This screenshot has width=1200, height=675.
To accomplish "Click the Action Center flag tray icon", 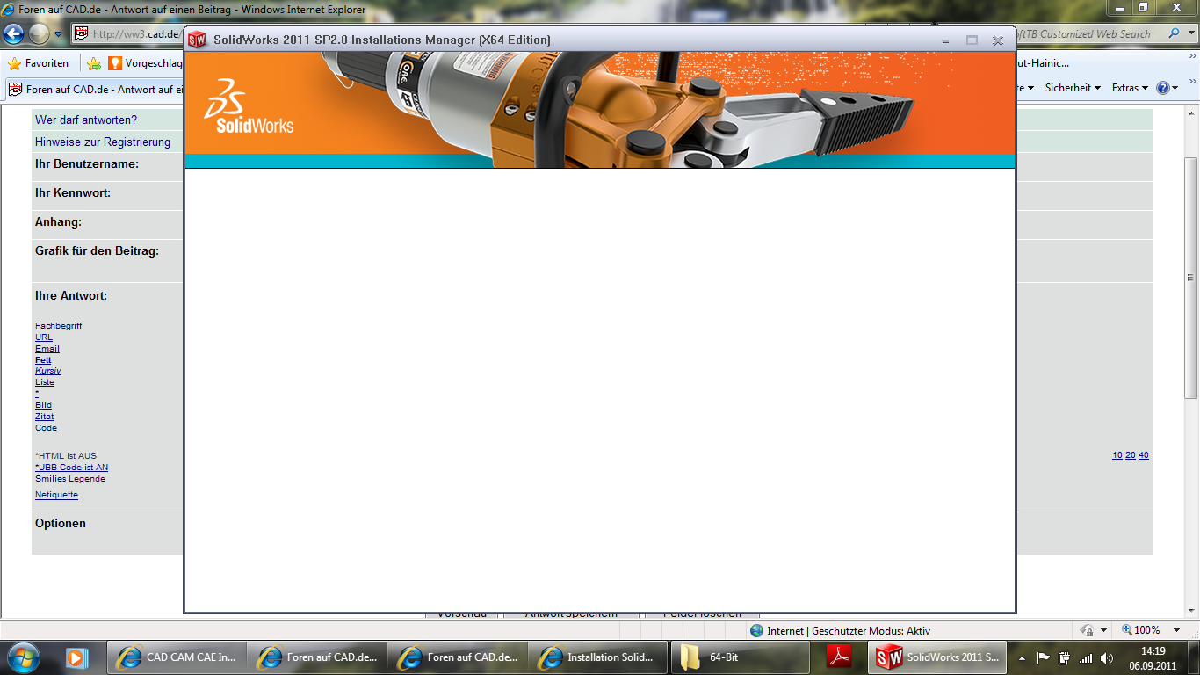I will point(1044,657).
